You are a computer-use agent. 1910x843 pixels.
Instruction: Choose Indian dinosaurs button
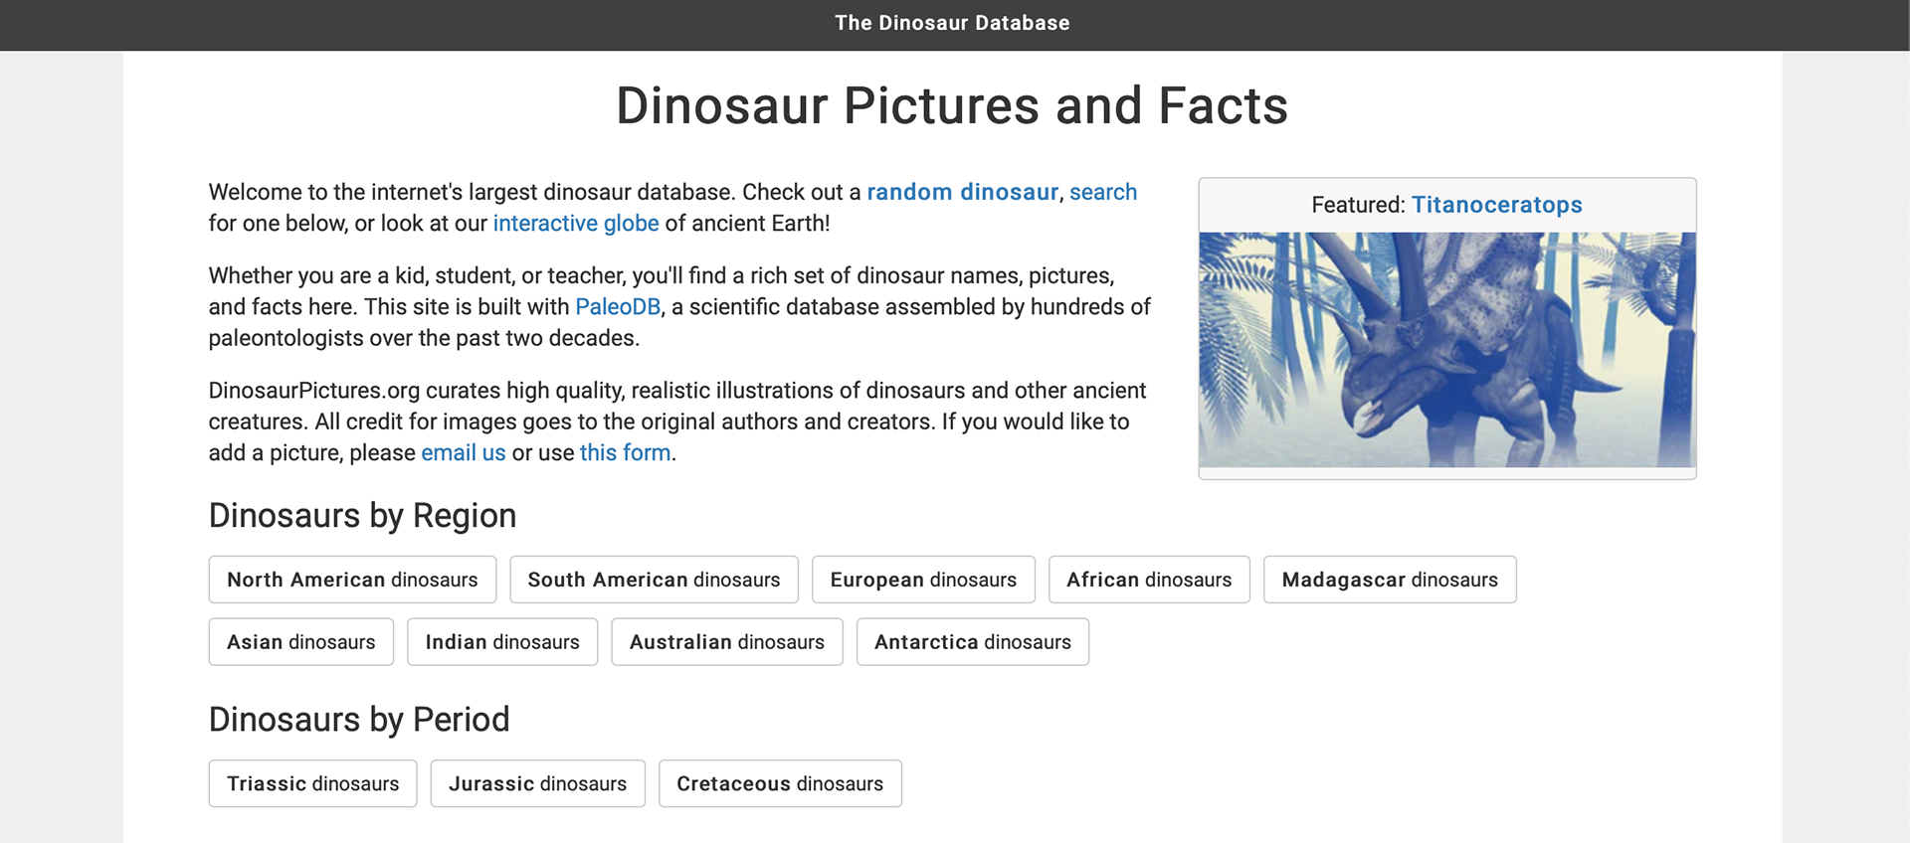(x=502, y=642)
